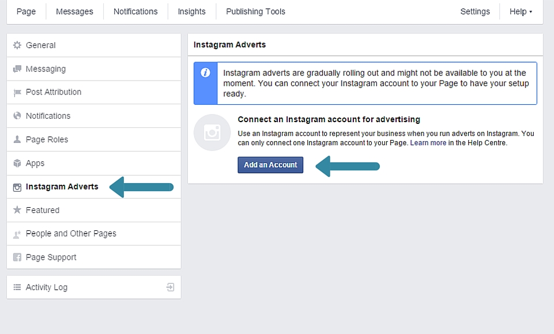554x334 pixels.
Task: Select Apps in the settings sidebar
Action: pyautogui.click(x=93, y=163)
